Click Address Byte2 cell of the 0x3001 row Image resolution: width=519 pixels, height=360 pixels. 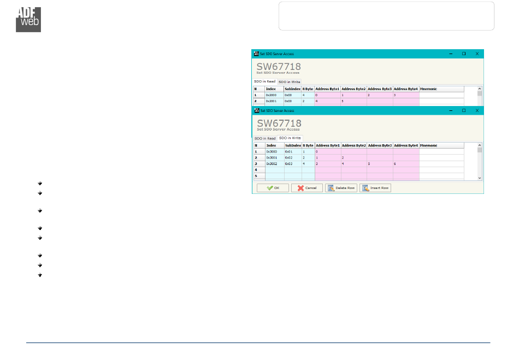(354, 158)
